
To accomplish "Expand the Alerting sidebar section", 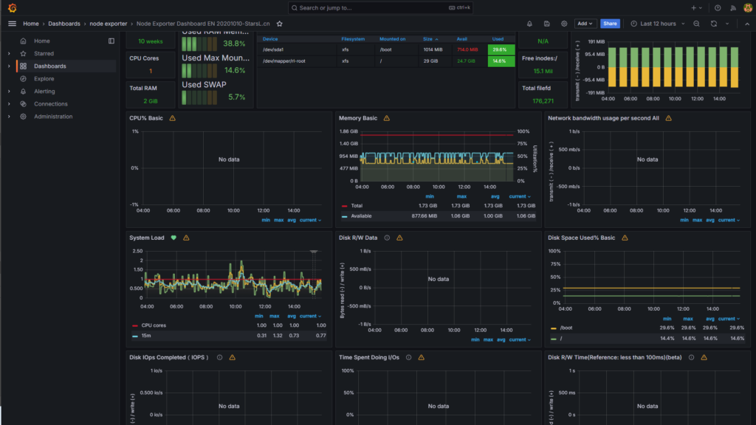I will pyautogui.click(x=9, y=91).
